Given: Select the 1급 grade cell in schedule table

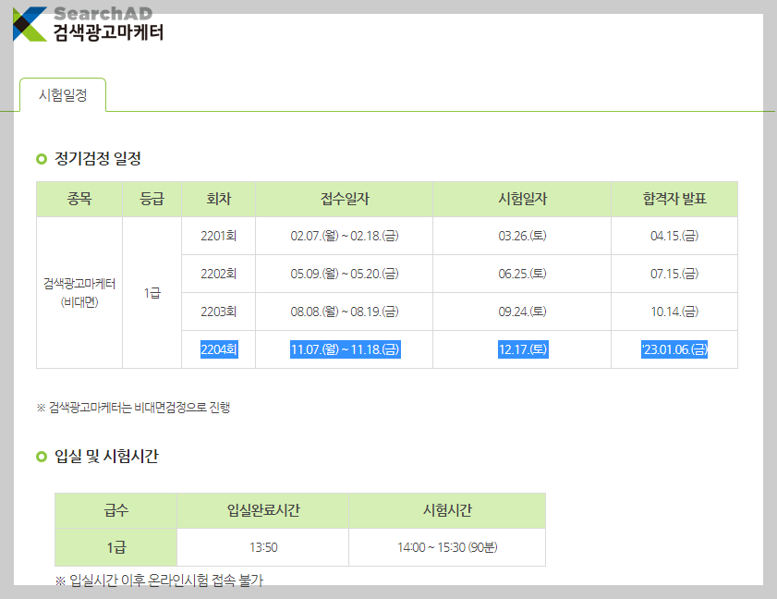Looking at the screenshot, I should point(152,292).
